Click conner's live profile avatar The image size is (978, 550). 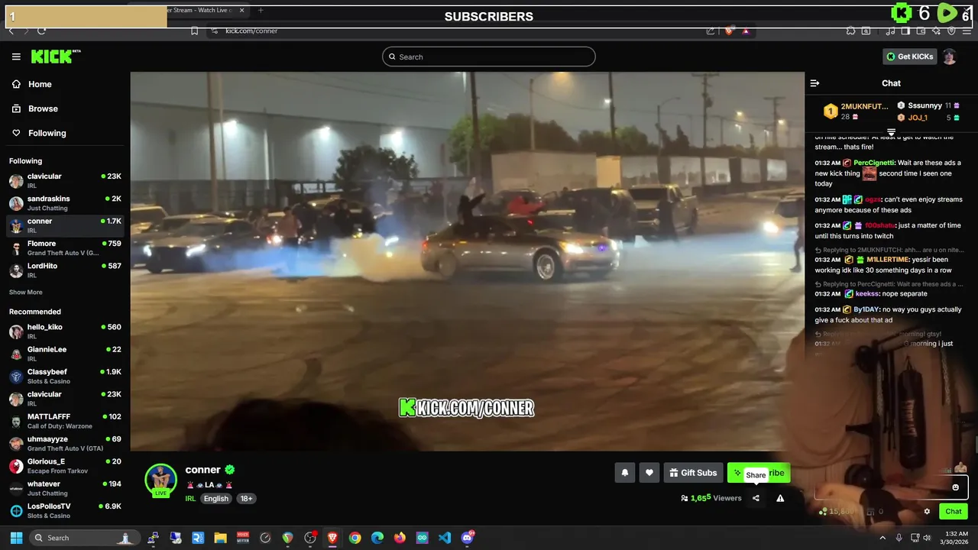point(160,480)
